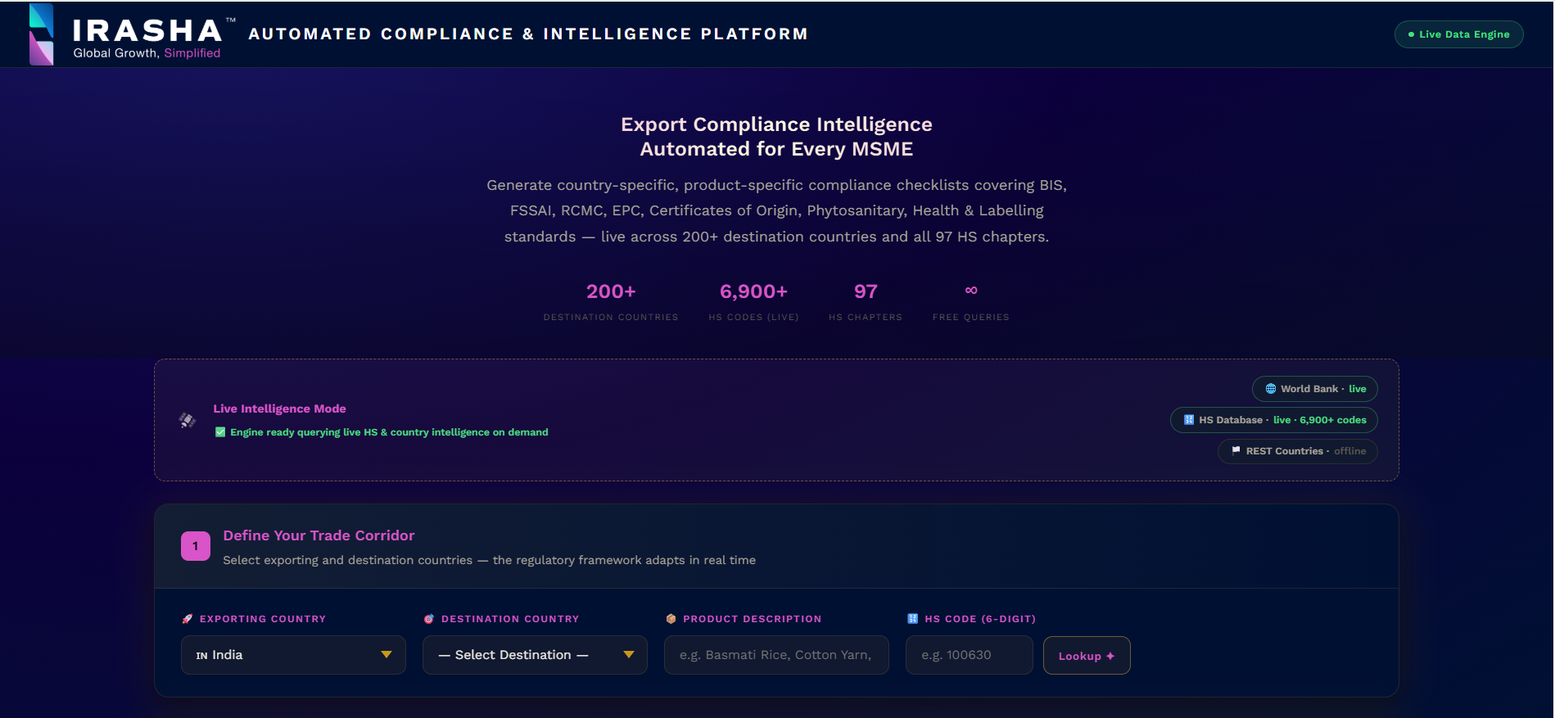Click the World Bank live status pill
The image size is (1555, 718).
1315,389
